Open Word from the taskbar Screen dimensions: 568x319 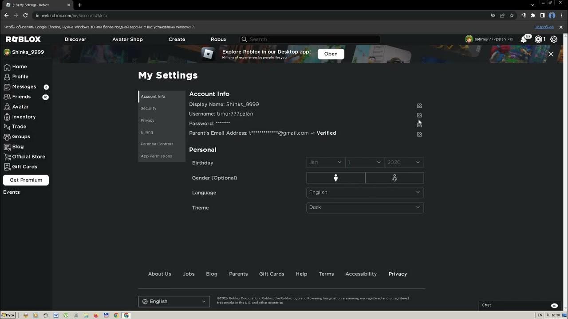56,315
